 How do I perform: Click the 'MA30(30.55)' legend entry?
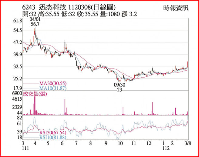53,83
